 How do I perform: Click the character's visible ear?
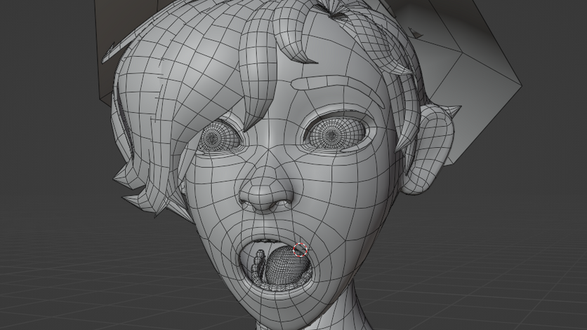(429, 149)
